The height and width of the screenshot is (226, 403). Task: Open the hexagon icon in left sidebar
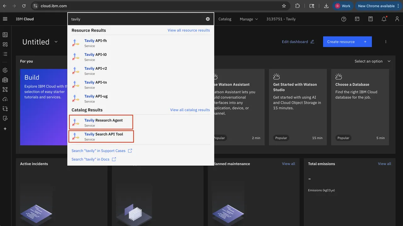(5, 70)
